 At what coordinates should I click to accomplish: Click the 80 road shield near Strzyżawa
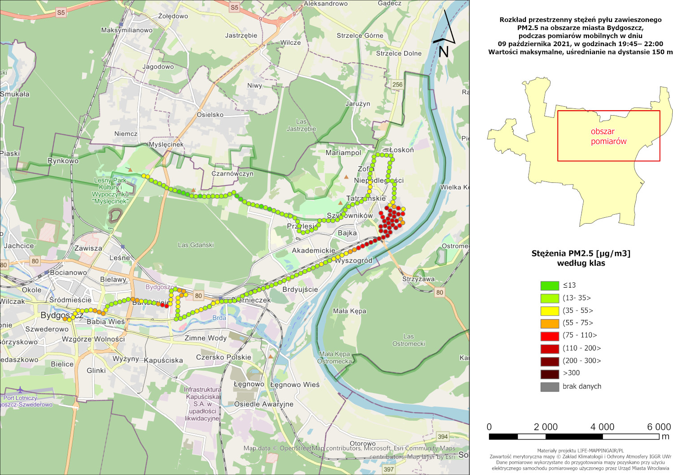(439, 292)
